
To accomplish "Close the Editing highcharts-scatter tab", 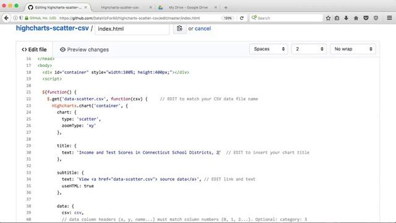I will [85, 7].
